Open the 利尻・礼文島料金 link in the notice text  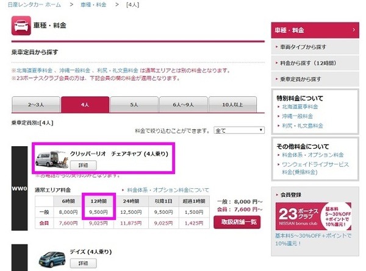(x=118, y=71)
